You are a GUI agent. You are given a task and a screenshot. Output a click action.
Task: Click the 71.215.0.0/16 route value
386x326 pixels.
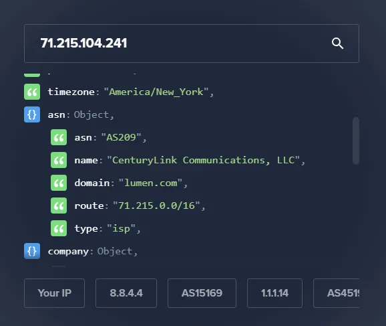(x=156, y=206)
